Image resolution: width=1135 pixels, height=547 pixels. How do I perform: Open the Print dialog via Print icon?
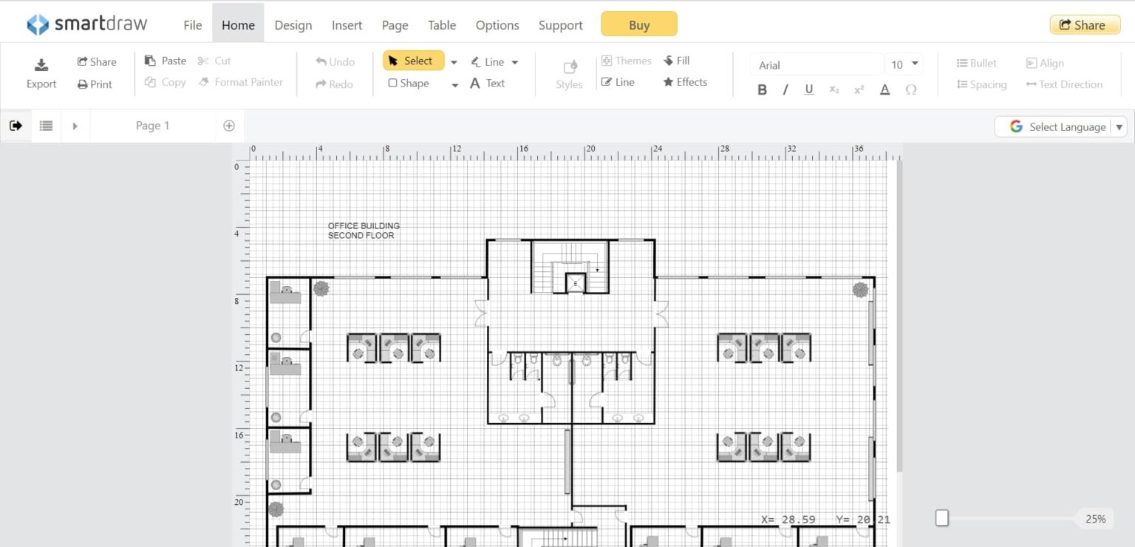tap(95, 84)
